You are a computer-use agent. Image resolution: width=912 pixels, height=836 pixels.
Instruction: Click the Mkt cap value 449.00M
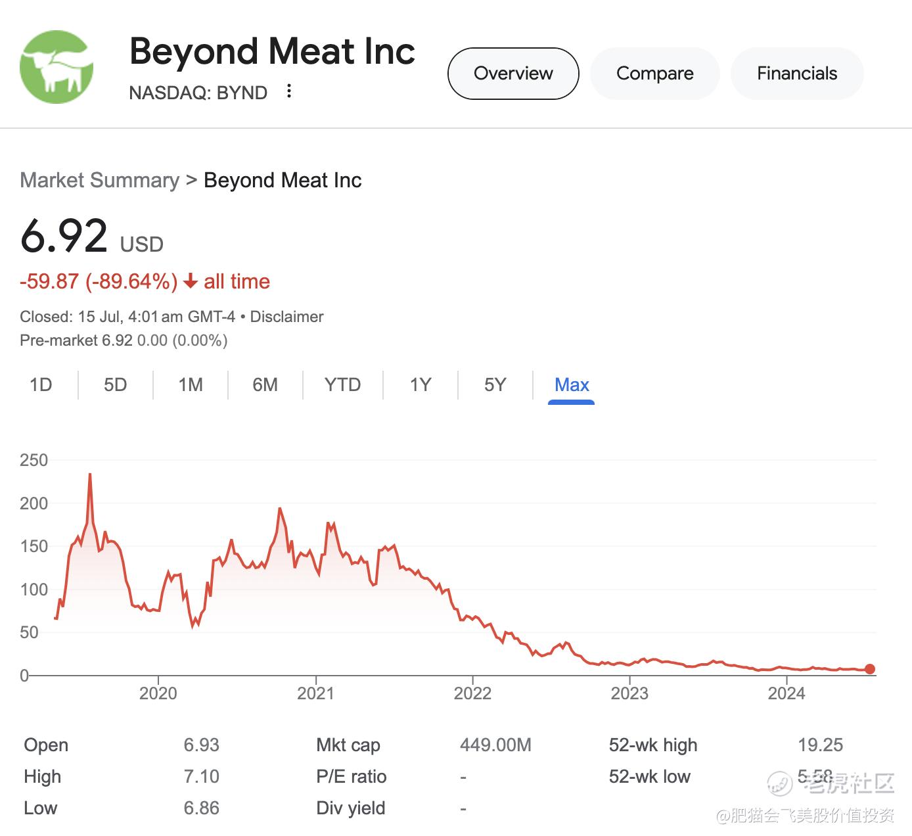tap(495, 745)
